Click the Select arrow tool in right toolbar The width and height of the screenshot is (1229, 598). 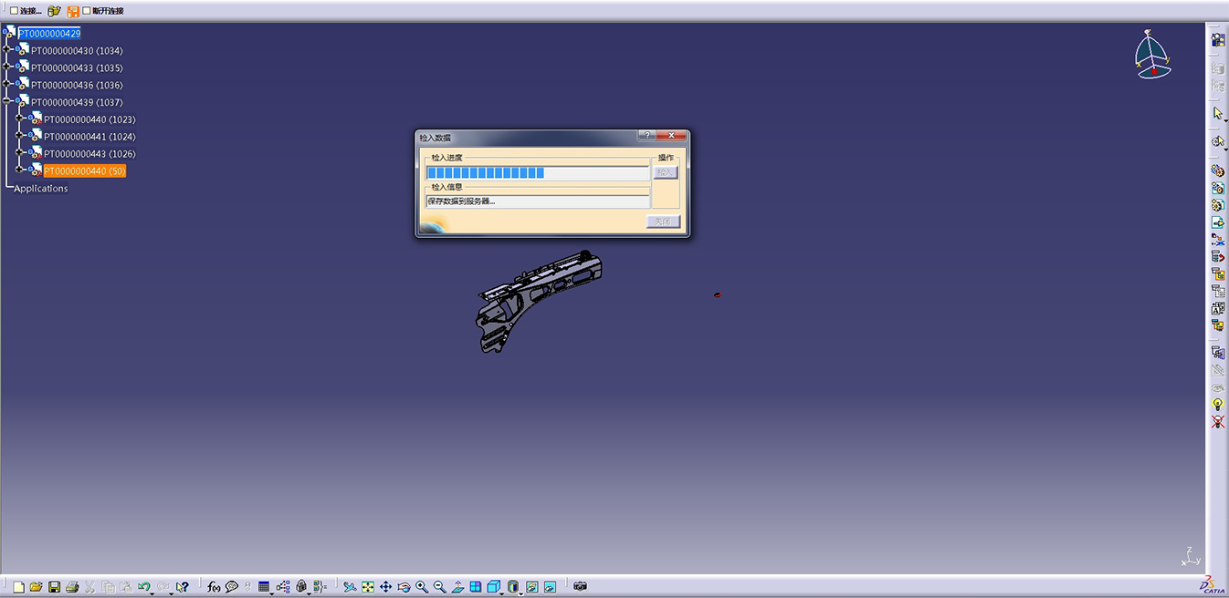(x=1217, y=114)
